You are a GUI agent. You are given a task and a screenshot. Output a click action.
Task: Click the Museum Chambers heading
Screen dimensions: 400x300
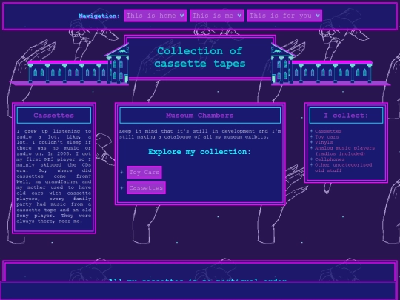(x=200, y=116)
